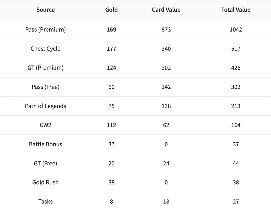Click the Path of Legends cell
Image resolution: width=271 pixels, height=208 pixels.
(x=45, y=106)
